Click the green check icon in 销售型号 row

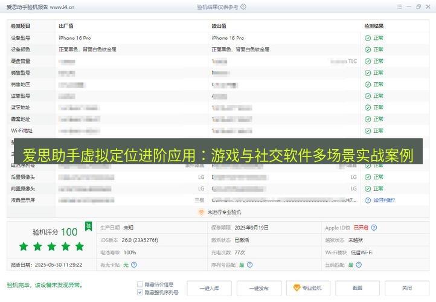368,73
